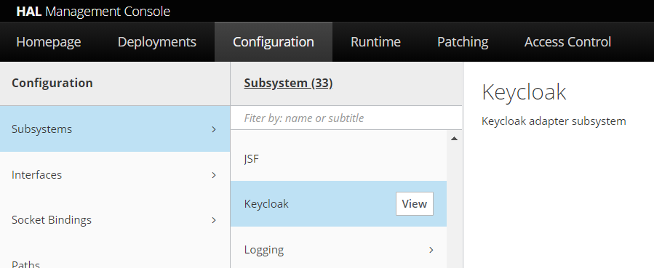Click the 'Keycloak adapter subsystem' description
The width and height of the screenshot is (654, 268).
pos(554,121)
